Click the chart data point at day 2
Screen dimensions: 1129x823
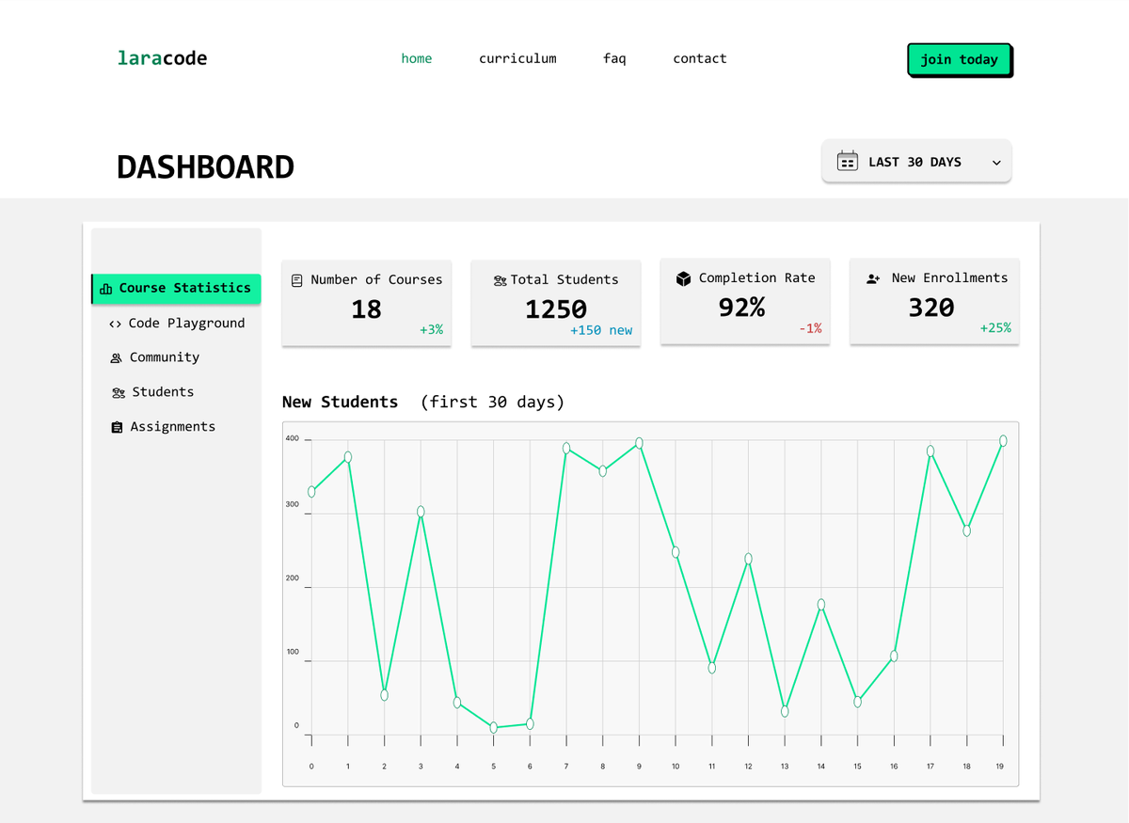384,695
